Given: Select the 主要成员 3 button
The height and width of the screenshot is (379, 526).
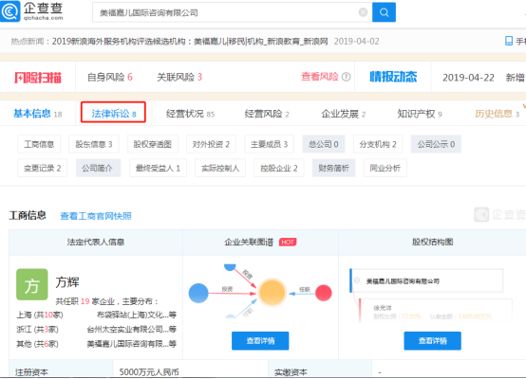Looking at the screenshot, I should tap(270, 144).
